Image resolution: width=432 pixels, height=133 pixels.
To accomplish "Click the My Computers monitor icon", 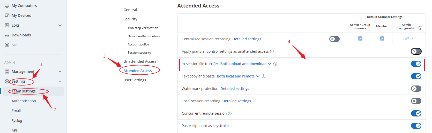I will tap(7, 6).
